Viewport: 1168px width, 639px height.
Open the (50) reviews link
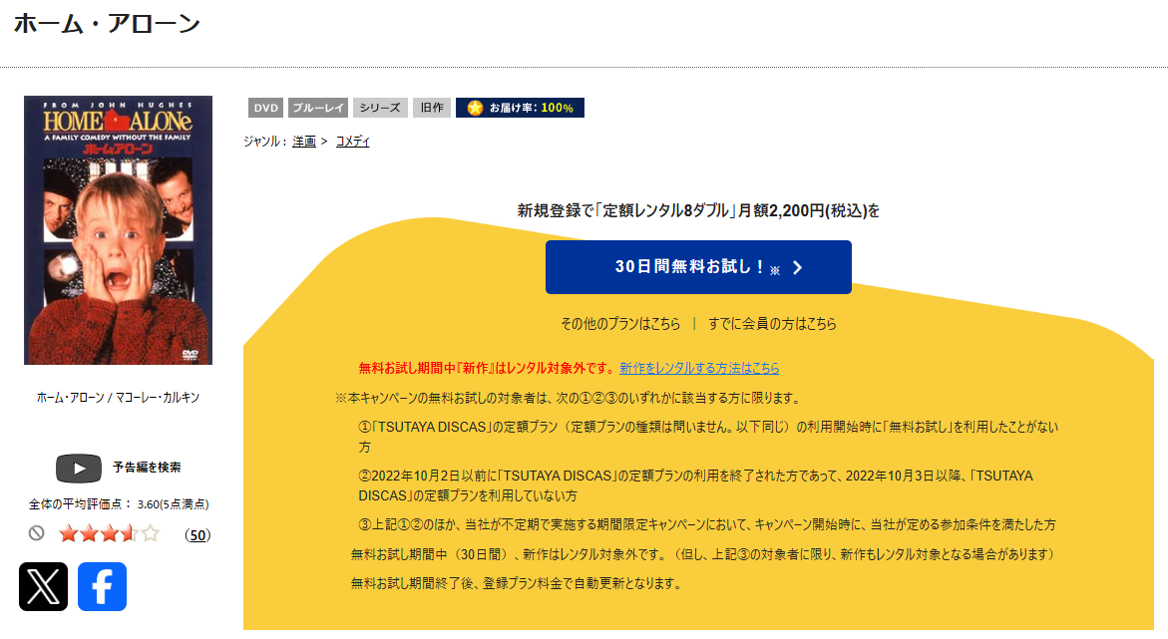[196, 534]
